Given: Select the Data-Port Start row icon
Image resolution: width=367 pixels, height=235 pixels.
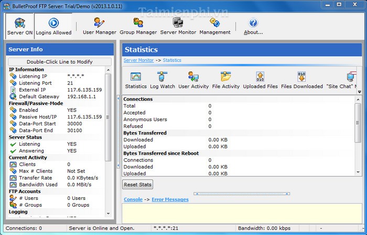Looking at the screenshot, I should click(x=13, y=124).
